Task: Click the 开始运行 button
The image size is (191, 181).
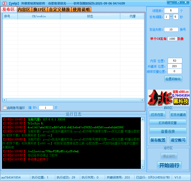Action: [169, 165]
